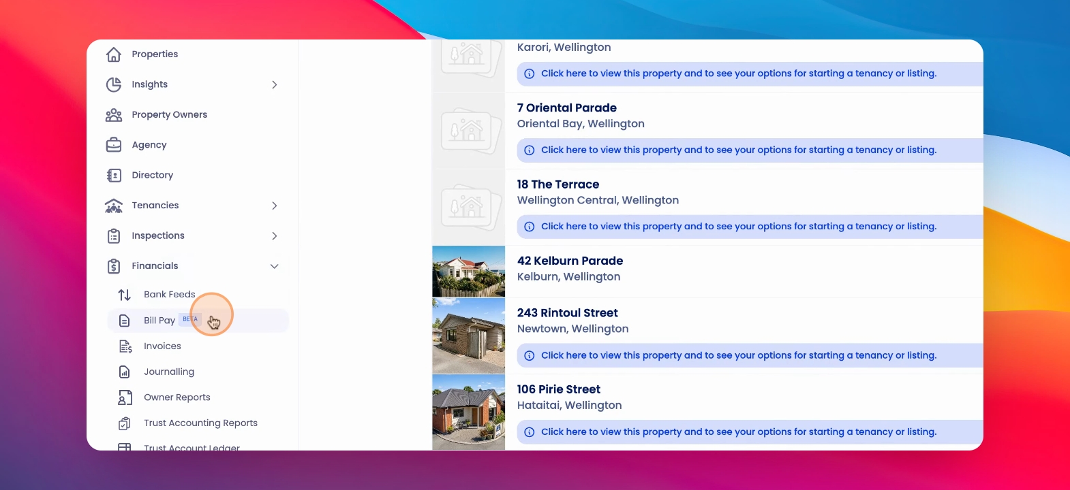The image size is (1070, 490).
Task: Click the Invoices document icon
Action: [x=125, y=346]
